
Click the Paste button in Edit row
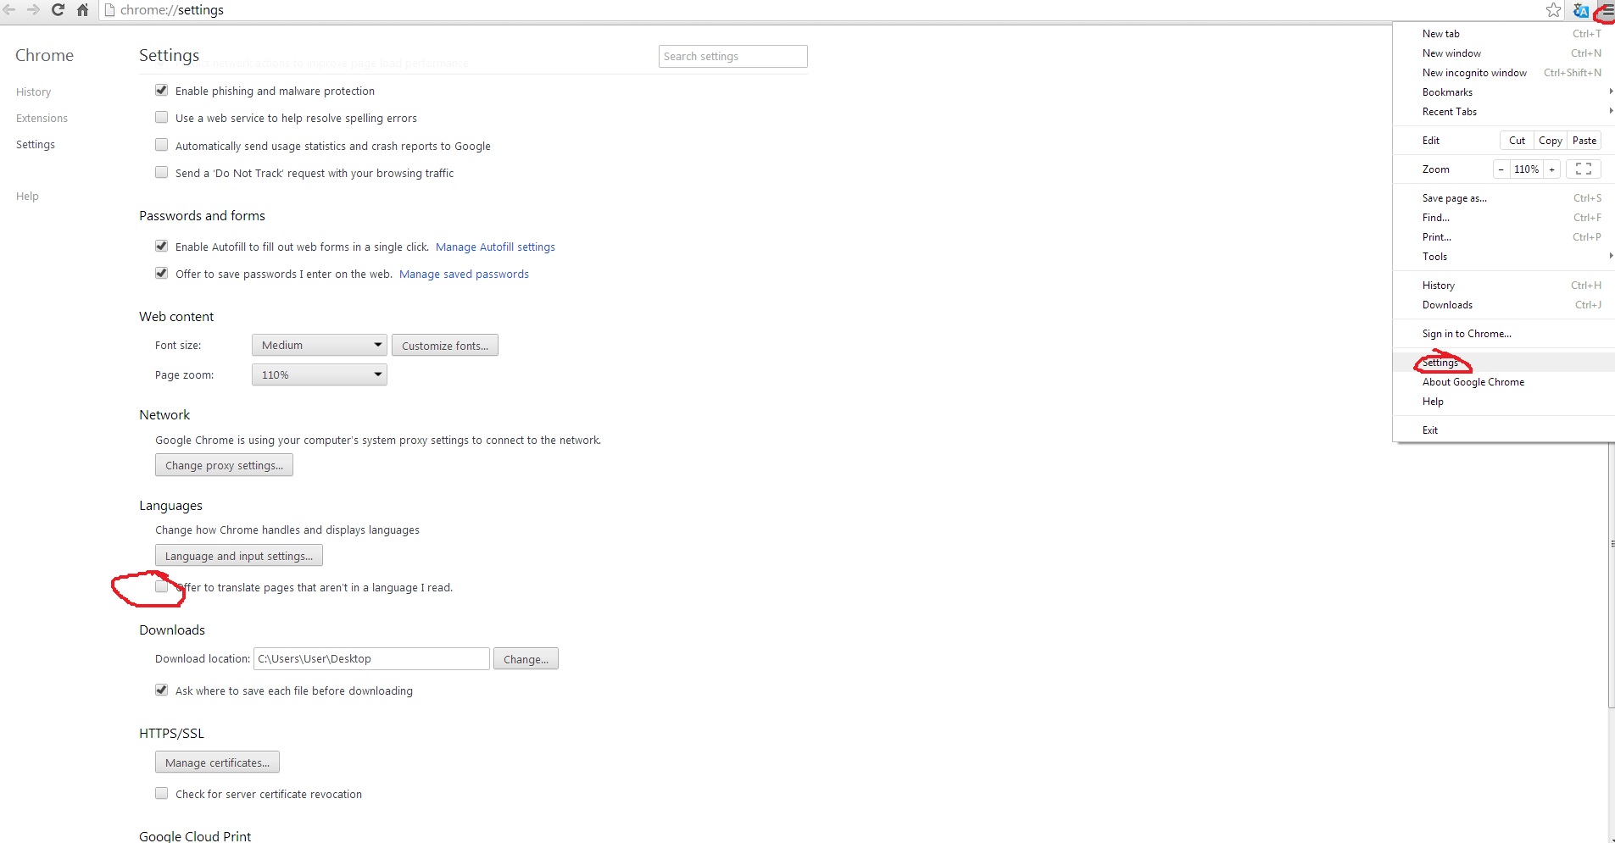pos(1584,141)
